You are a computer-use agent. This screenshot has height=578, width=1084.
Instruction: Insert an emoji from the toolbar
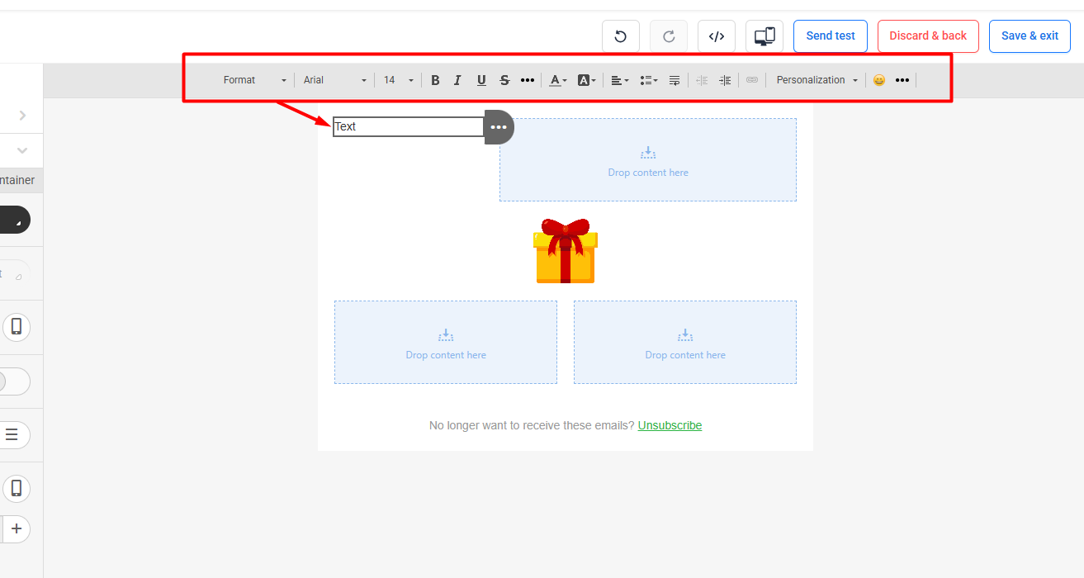(879, 80)
